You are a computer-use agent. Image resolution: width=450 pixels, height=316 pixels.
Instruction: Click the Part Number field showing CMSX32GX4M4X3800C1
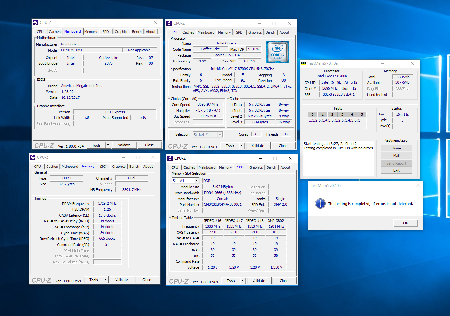coord(223,204)
